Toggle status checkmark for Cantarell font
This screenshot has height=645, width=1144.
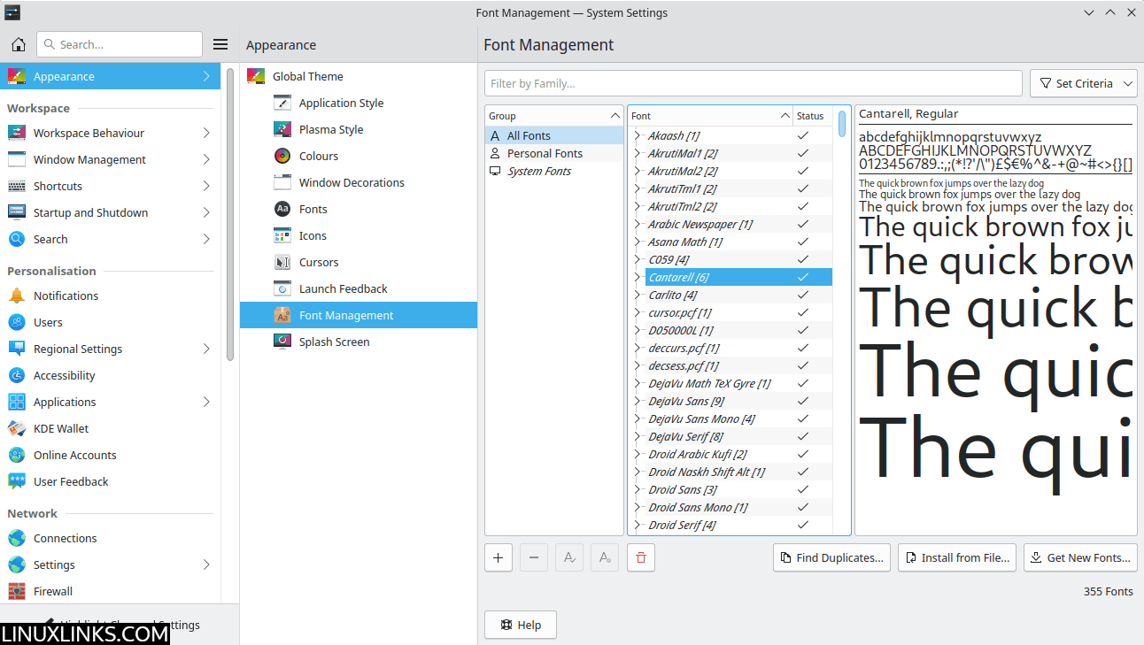(803, 277)
